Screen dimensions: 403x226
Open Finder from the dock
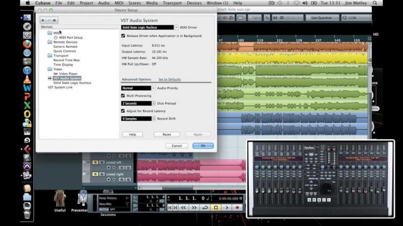pos(27,18)
